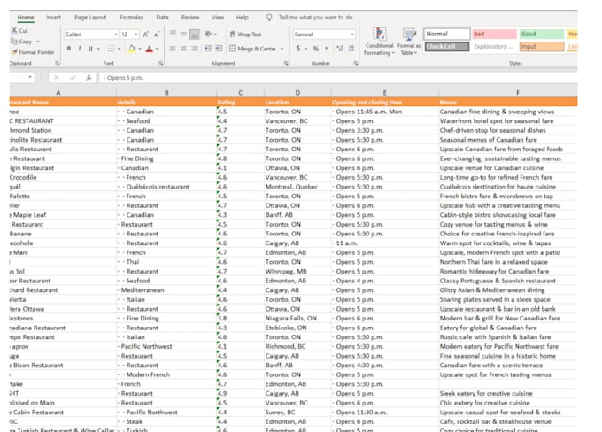
Task: Open the Font Color dropdown arrow
Action: tap(158, 49)
